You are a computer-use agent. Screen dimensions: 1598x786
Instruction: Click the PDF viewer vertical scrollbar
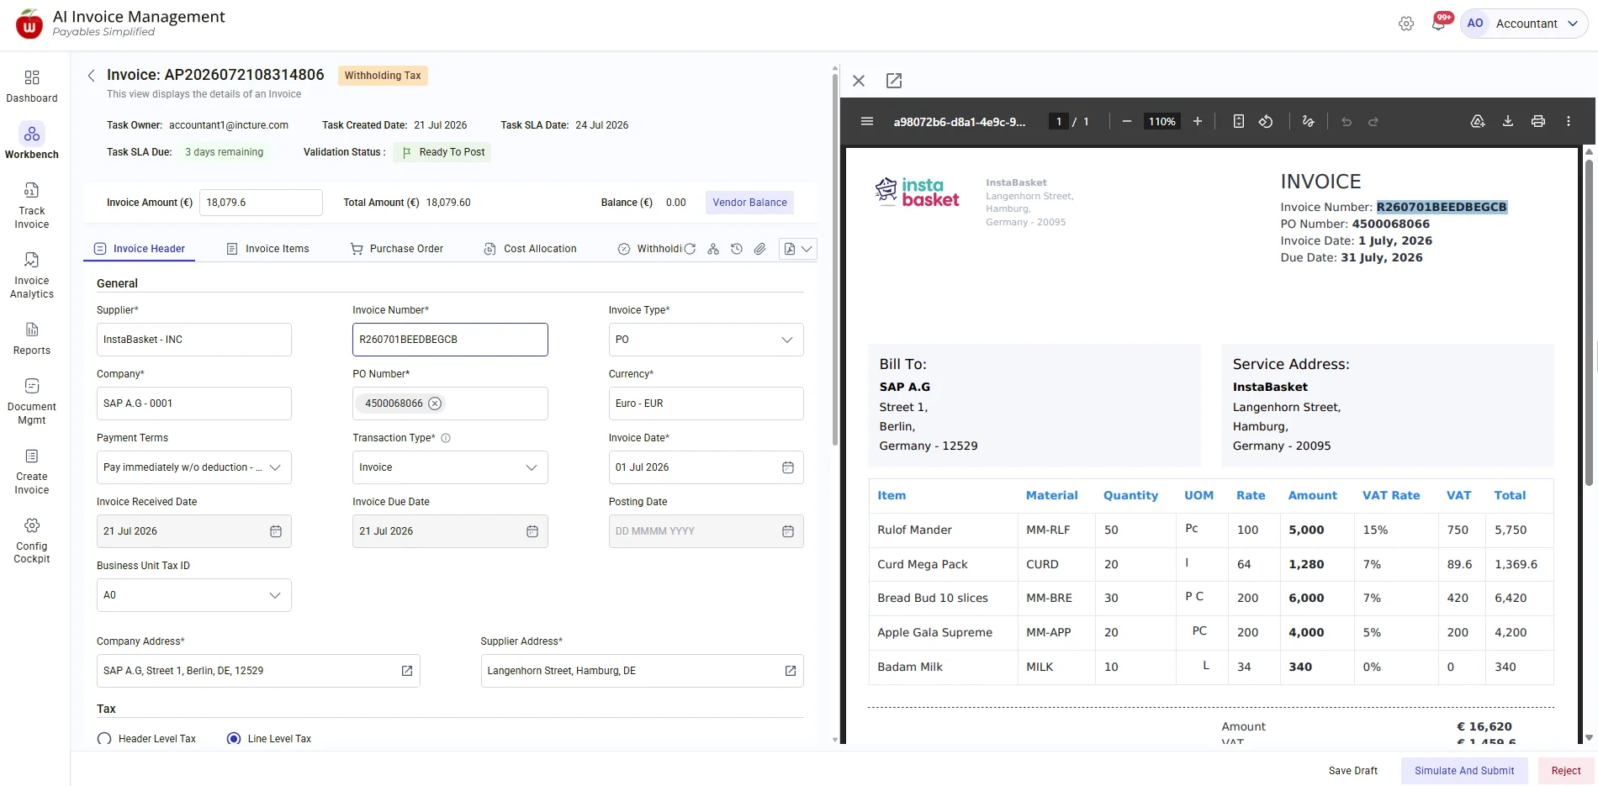[x=1589, y=322]
